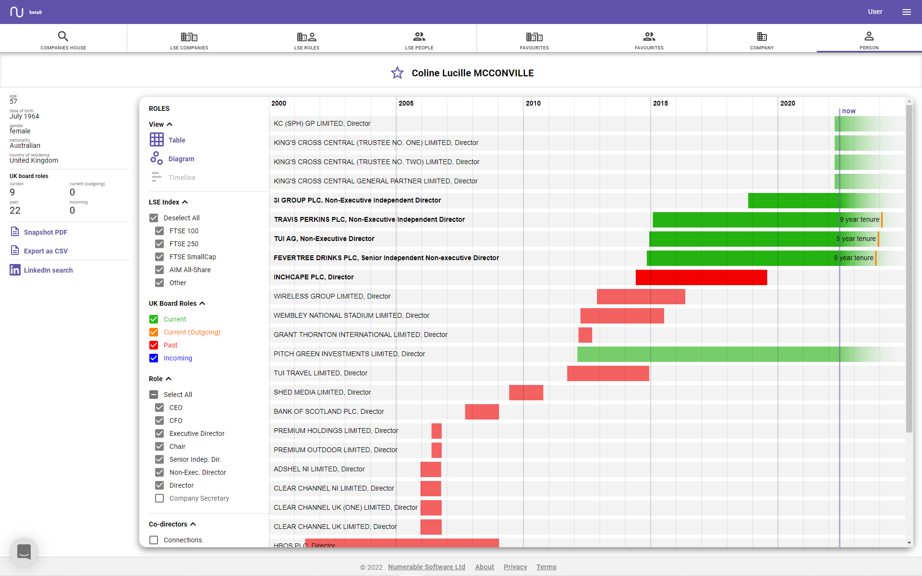The height and width of the screenshot is (576, 922).
Task: Open the Snapshot PDF link
Action: pyautogui.click(x=46, y=232)
